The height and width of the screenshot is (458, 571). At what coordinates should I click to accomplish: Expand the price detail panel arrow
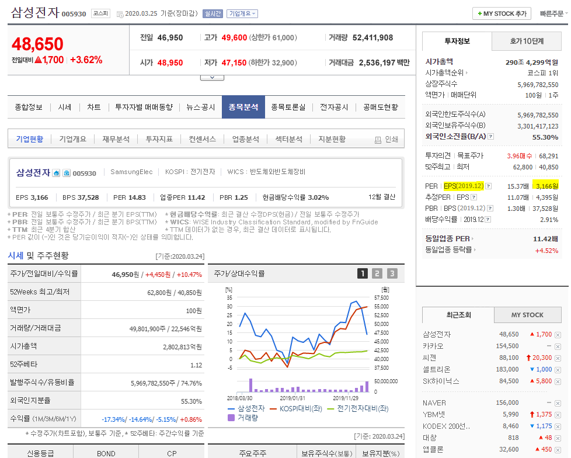pos(212,78)
